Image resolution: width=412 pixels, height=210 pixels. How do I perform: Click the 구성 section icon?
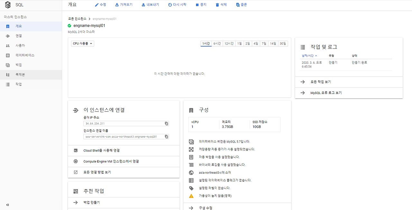[191, 110]
